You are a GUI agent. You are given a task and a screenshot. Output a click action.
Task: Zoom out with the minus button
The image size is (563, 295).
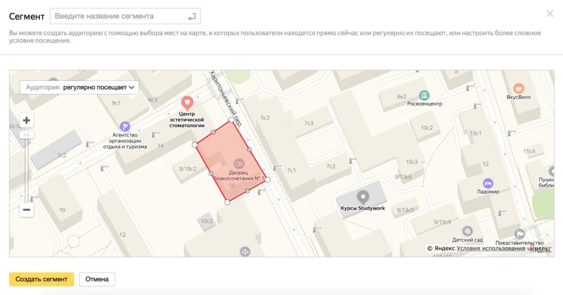tap(26, 210)
